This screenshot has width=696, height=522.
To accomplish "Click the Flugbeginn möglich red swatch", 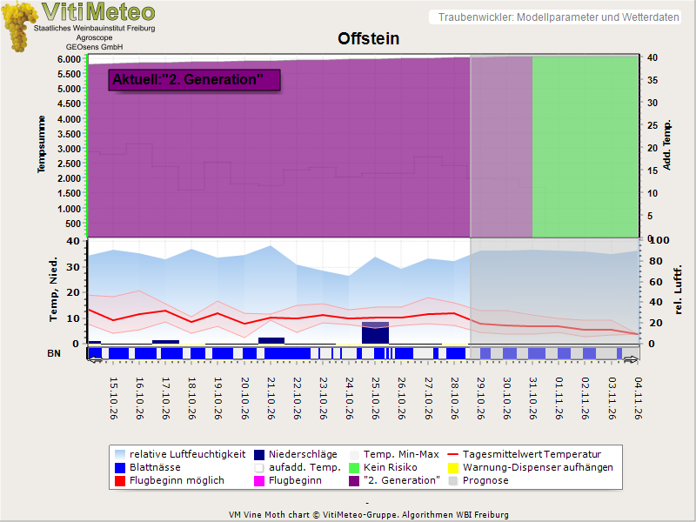I will click(x=120, y=481).
